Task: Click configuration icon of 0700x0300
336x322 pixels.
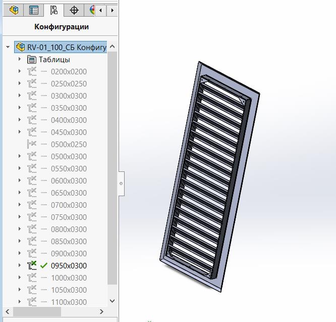Action: pyautogui.click(x=32, y=205)
